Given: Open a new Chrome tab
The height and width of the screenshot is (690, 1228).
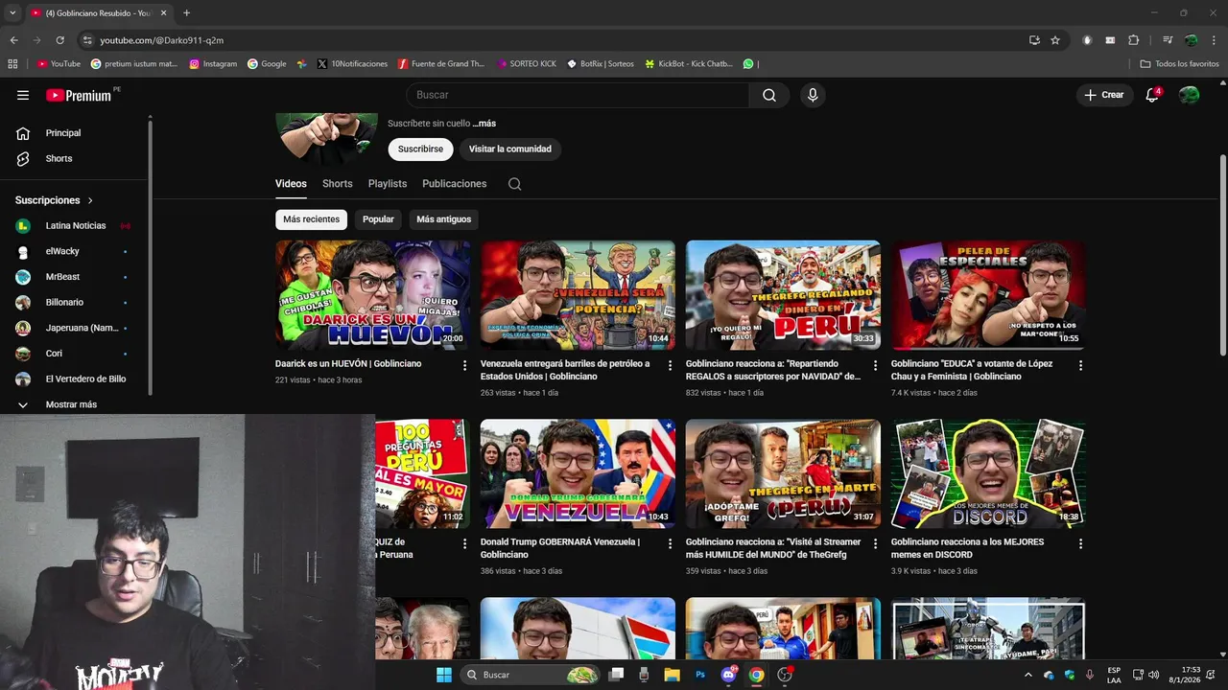Looking at the screenshot, I should pos(186,12).
